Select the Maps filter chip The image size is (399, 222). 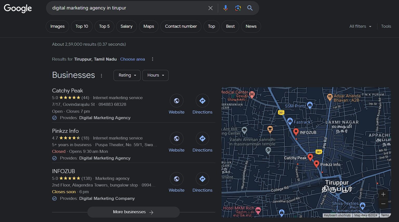[149, 26]
